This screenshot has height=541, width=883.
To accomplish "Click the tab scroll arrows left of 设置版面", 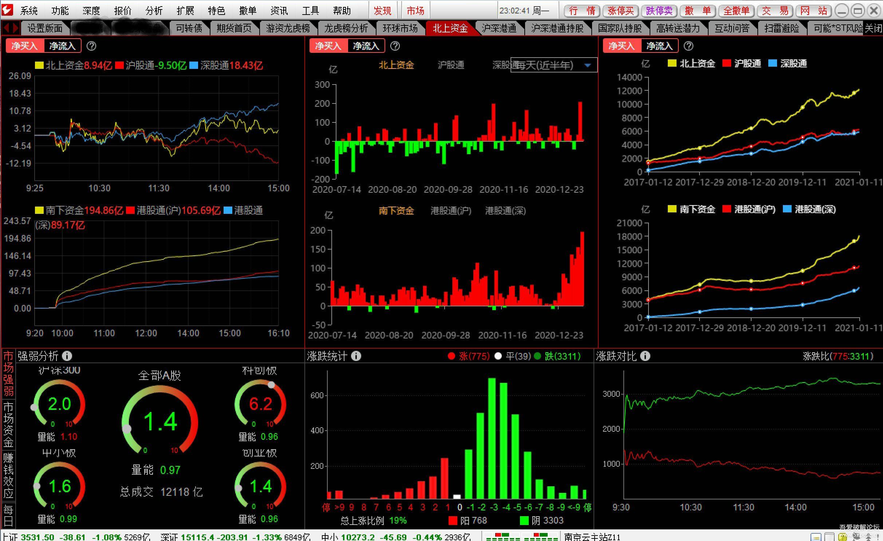I will pyautogui.click(x=11, y=28).
